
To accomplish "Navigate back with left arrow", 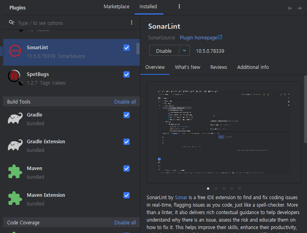I will (290, 8).
